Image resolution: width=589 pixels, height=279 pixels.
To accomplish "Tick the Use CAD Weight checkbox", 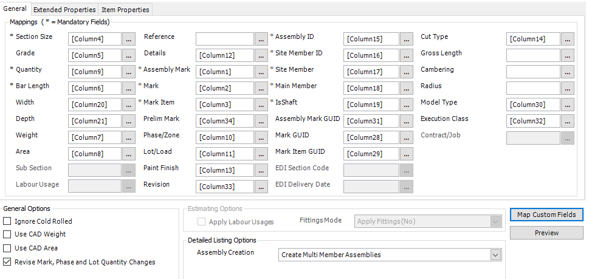I will pos(7,235).
